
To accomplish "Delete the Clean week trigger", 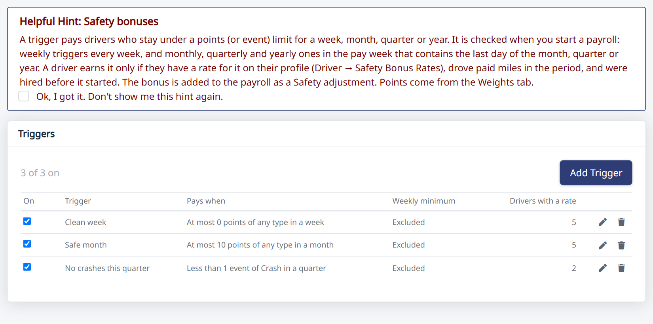I will pos(621,222).
